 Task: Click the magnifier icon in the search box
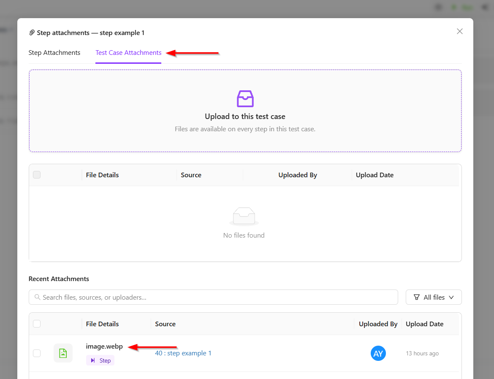point(37,297)
